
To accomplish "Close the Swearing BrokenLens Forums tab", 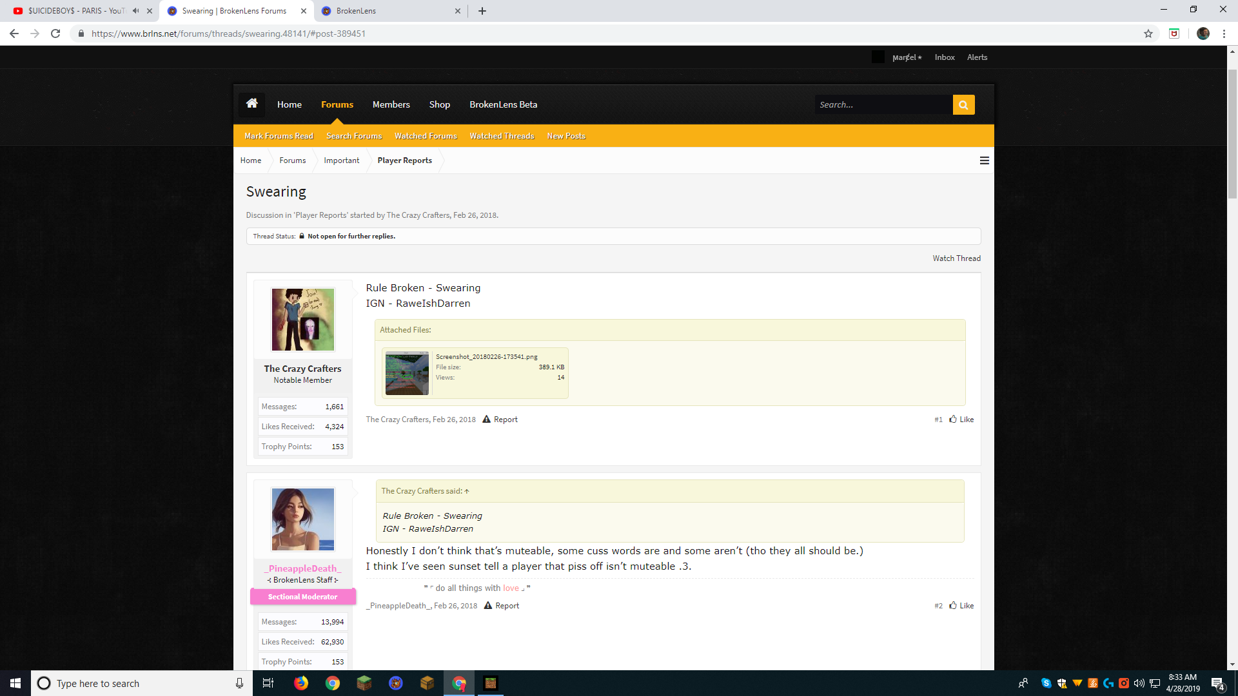I will point(304,11).
